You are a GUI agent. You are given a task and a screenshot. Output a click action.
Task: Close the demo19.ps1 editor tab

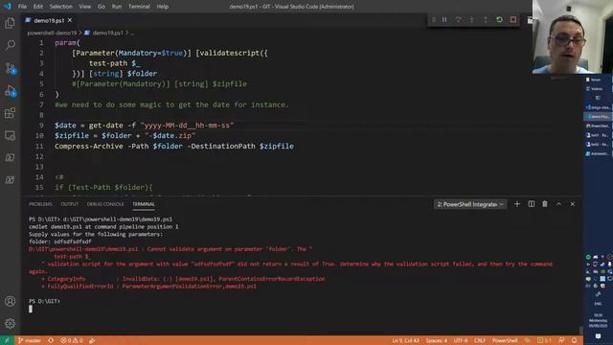tap(70, 20)
